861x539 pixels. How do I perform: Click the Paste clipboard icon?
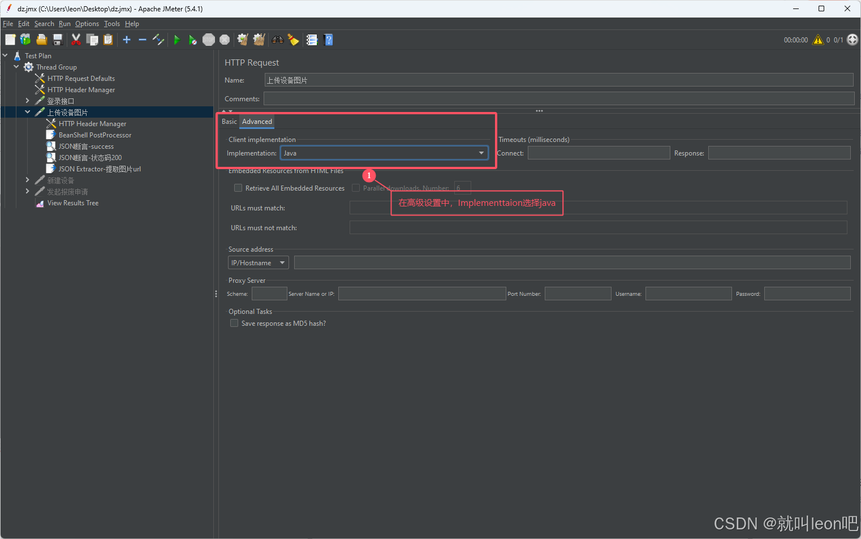(x=108, y=40)
